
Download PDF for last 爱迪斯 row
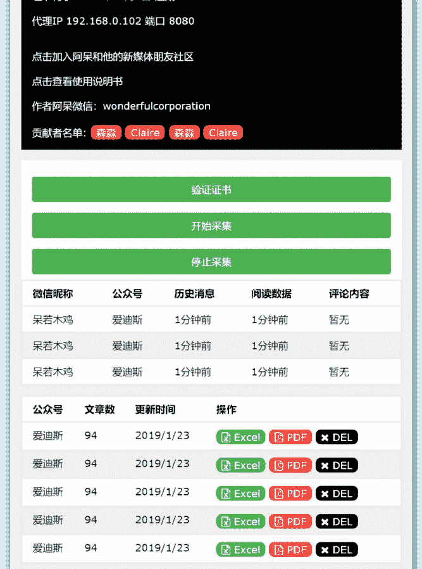pos(290,549)
